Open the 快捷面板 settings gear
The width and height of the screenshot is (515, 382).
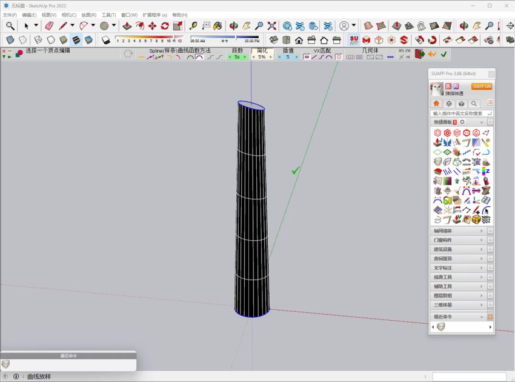(x=462, y=122)
